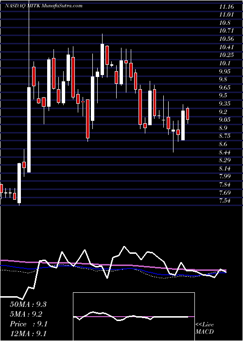The image size is (243, 341).
Task: Click the 8.29 price axis label
Action: click(x=226, y=160)
